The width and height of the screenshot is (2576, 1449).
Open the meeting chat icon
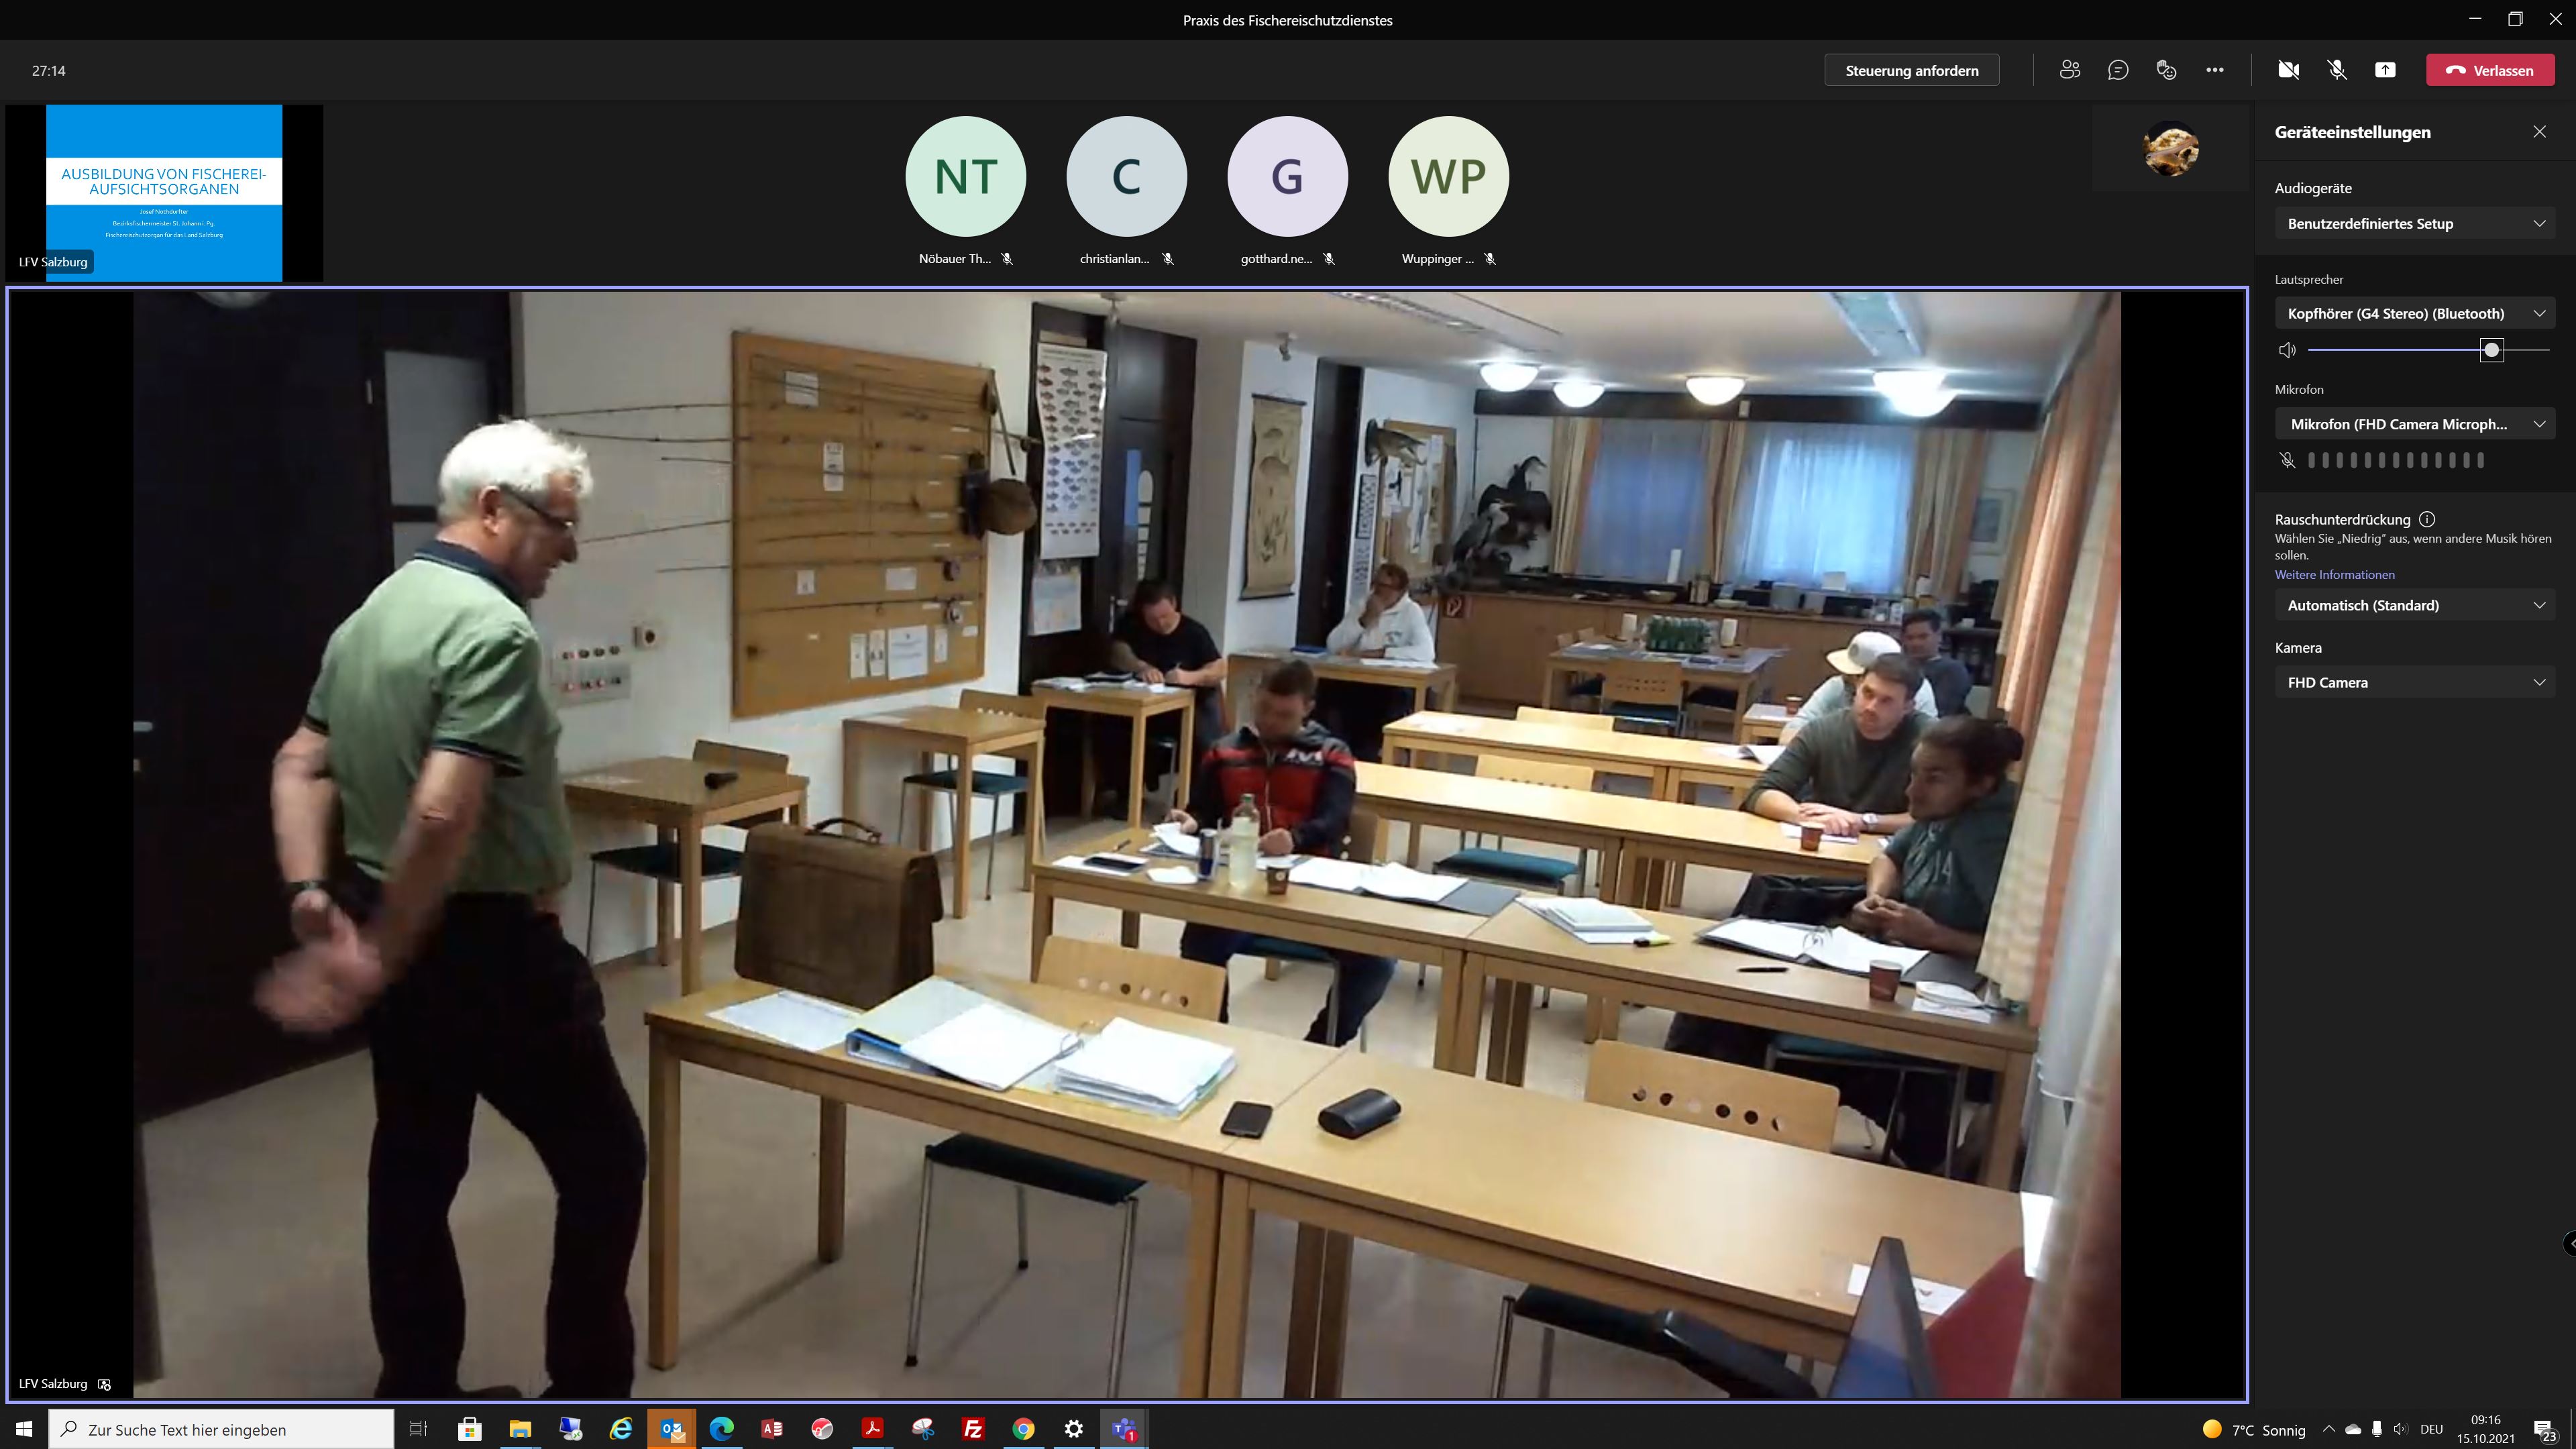(x=2117, y=70)
